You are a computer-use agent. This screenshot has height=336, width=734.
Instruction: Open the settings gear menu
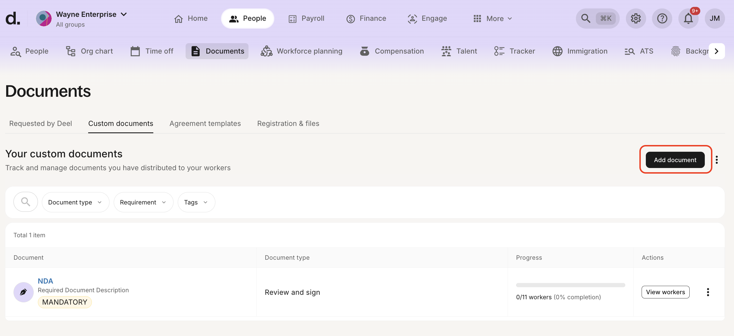(x=636, y=19)
